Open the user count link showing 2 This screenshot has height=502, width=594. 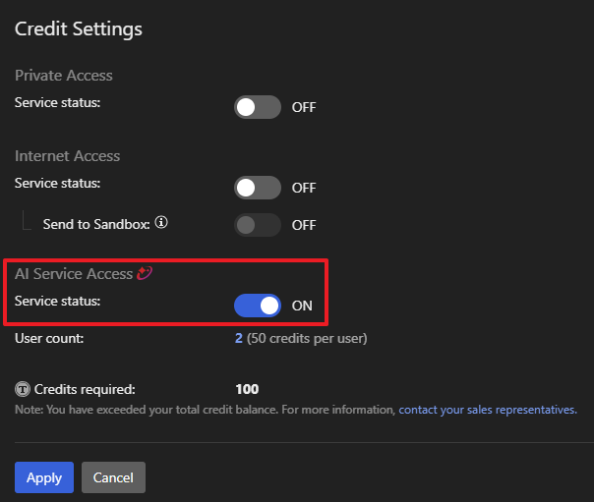coord(239,338)
